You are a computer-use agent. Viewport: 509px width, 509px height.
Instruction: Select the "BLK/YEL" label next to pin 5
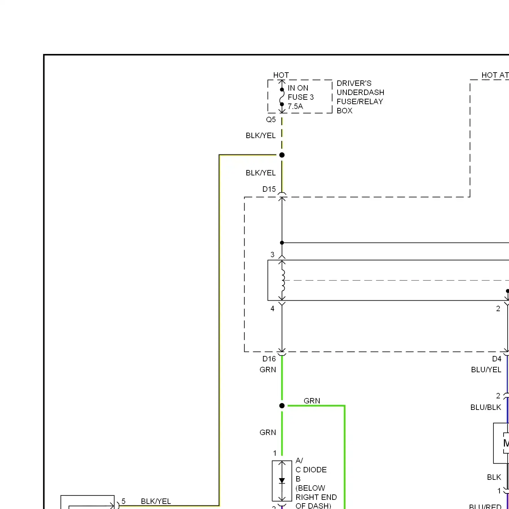(x=156, y=501)
